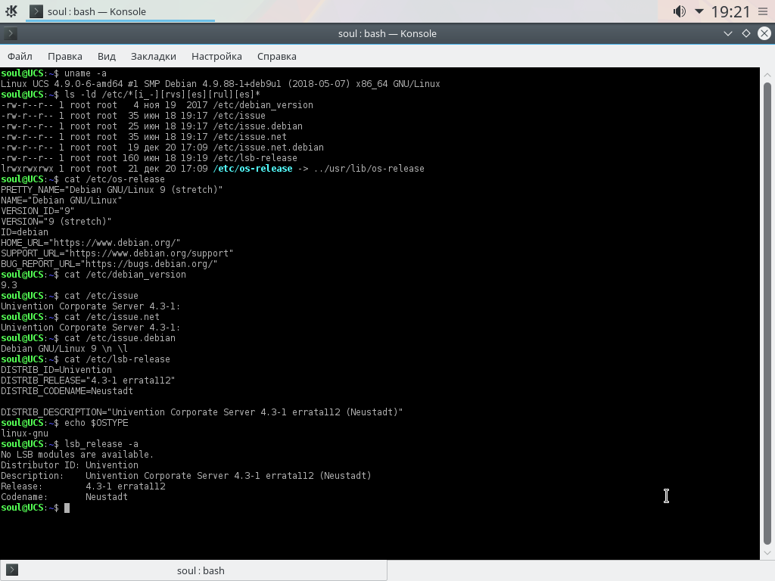
Task: Click the 'uname -a' command text
Action: tap(86, 73)
